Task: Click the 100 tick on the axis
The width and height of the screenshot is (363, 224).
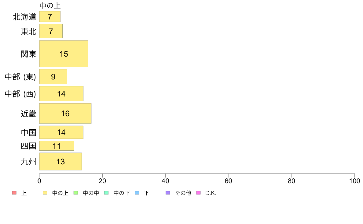Action: pyautogui.click(x=354, y=181)
